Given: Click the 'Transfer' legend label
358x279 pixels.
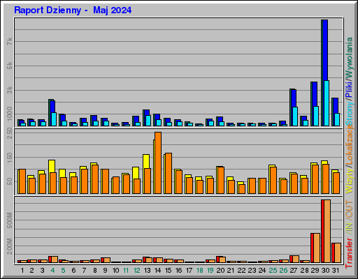Looking at the screenshot, I should click(350, 253).
